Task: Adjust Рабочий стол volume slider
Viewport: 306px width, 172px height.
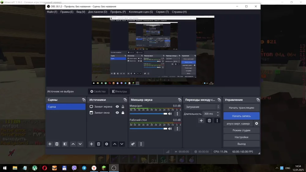Action: [148, 129]
